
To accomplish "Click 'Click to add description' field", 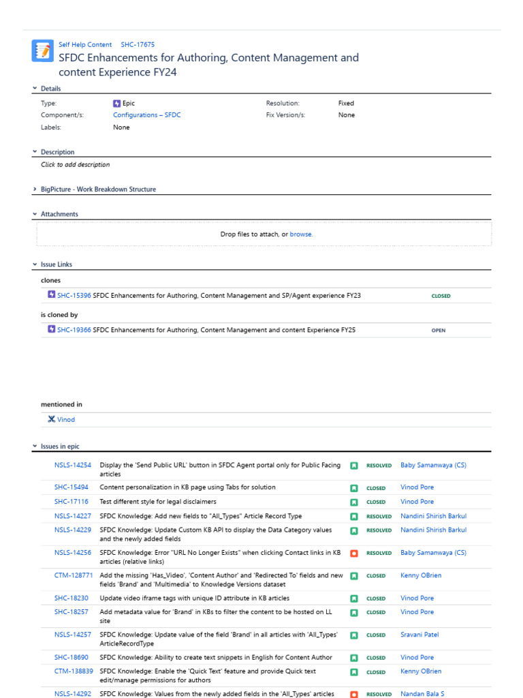I will (75, 164).
